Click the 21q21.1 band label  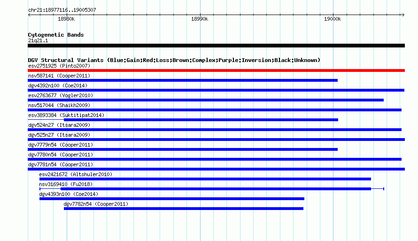(38, 40)
